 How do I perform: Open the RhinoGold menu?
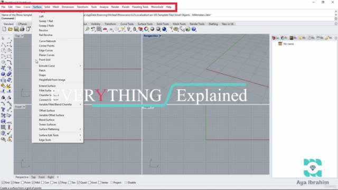click(x=157, y=7)
